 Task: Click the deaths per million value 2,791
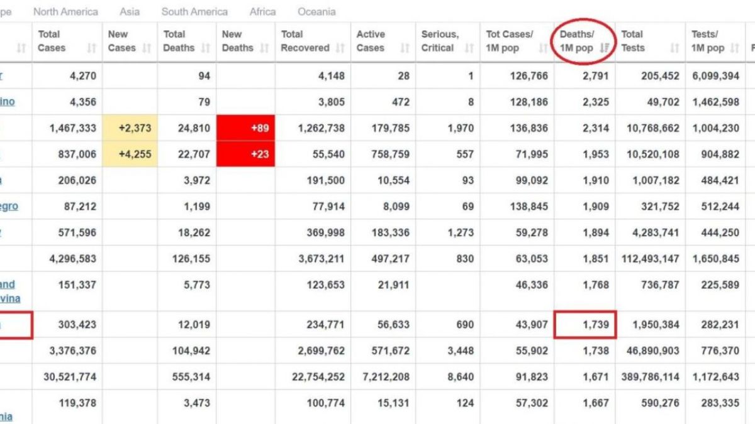(595, 76)
